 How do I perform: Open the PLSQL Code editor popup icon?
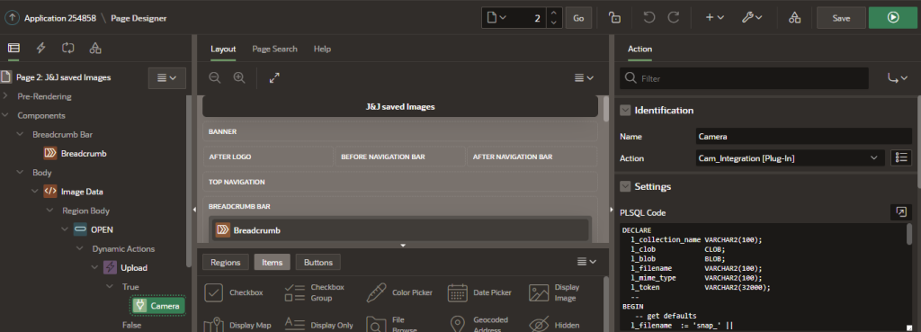(901, 212)
